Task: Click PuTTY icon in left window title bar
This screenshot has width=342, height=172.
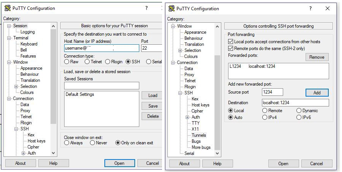Action: 8,8
